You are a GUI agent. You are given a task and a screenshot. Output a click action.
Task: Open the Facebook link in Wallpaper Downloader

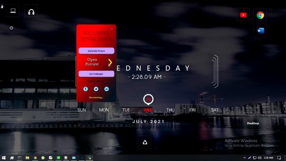(85, 89)
